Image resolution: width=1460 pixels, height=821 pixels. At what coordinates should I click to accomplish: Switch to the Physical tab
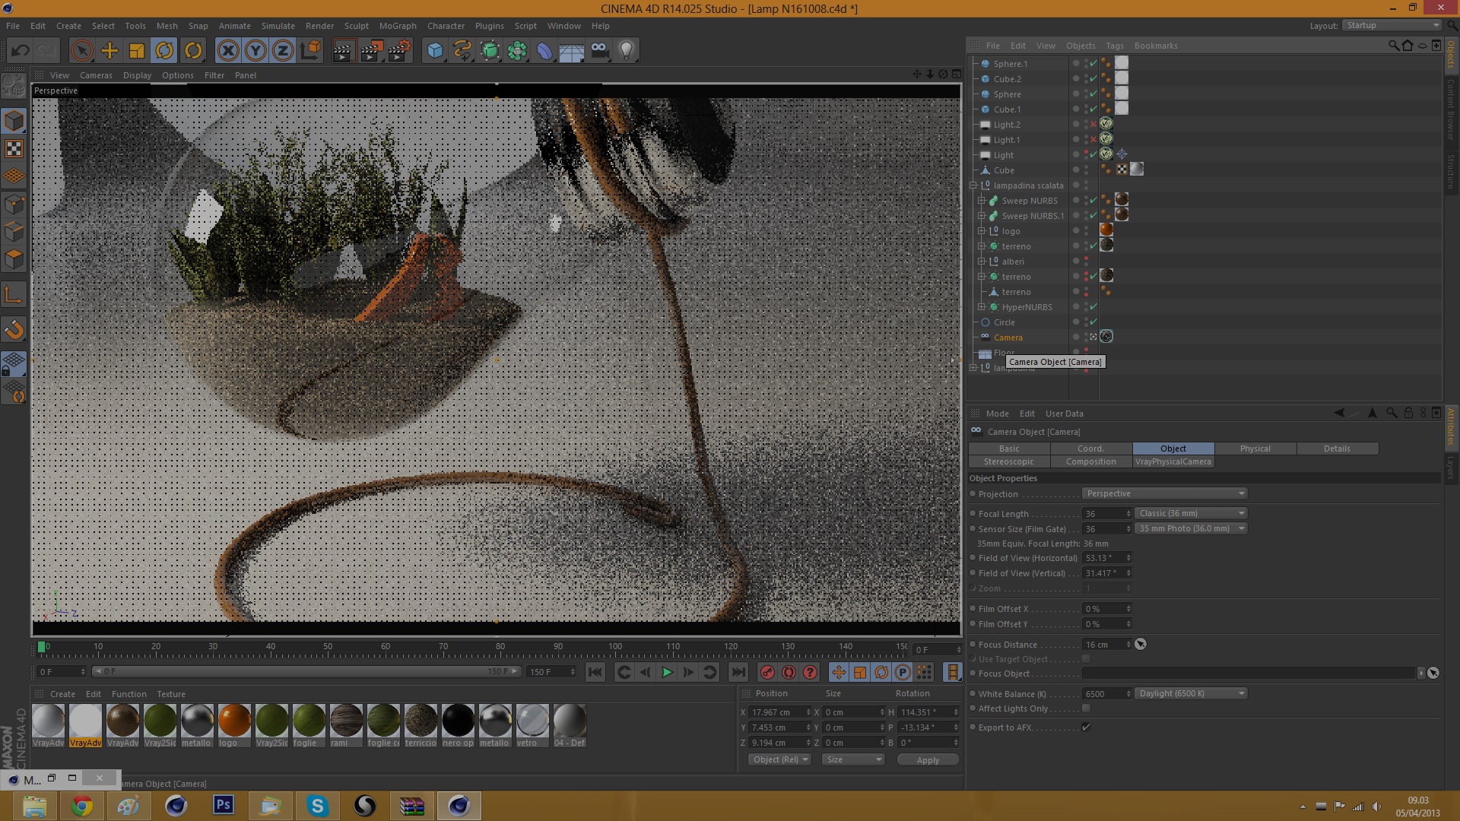[x=1255, y=449]
